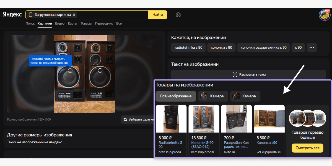Select the first Камера filter chip
The width and height of the screenshot is (332, 166).
tap(213, 96)
